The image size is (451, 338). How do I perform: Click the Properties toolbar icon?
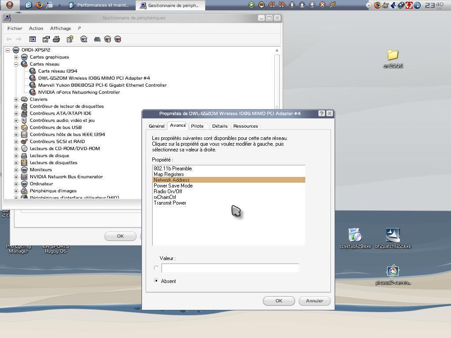point(46,39)
